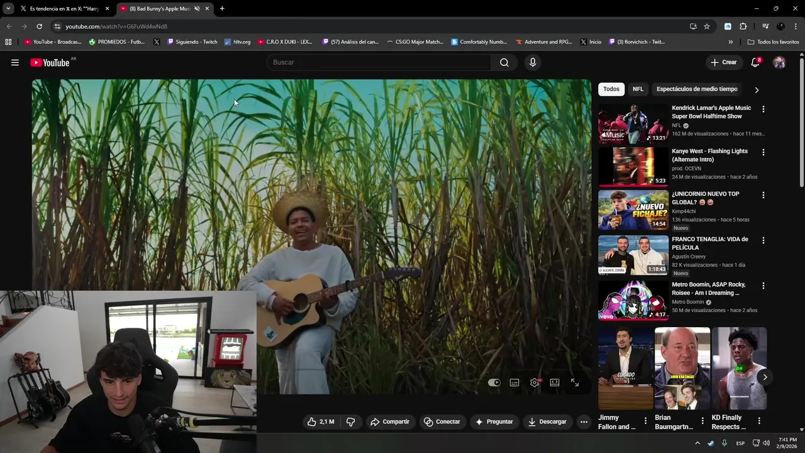Open options for Jimmy Fallon short
805x453 pixels.
point(645,421)
